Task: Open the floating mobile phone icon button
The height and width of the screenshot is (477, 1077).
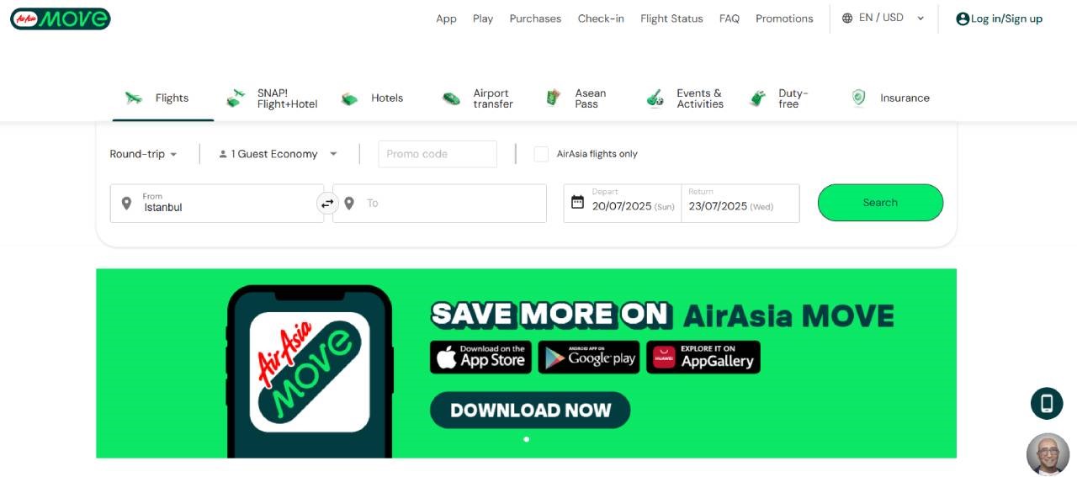Action: (1047, 404)
